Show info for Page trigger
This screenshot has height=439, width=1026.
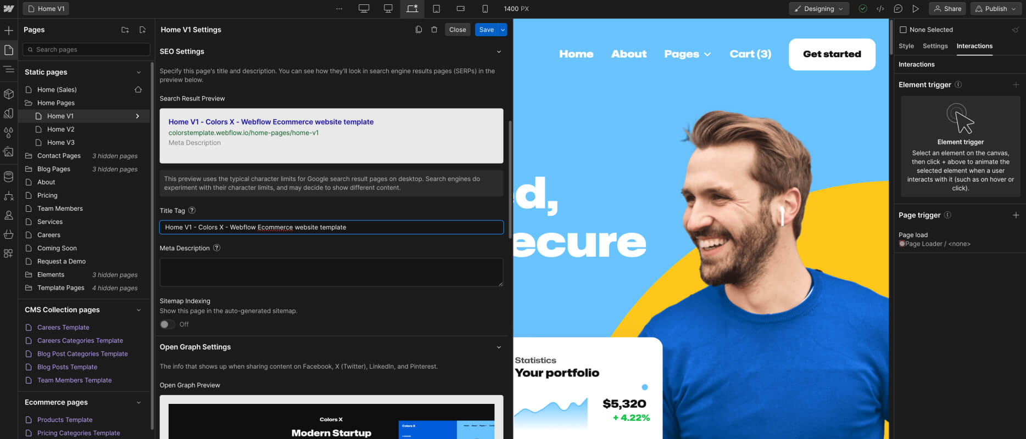tap(947, 215)
